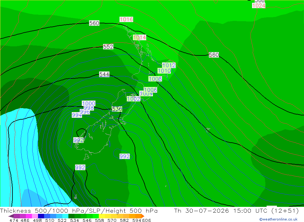Click the blue 1010 isobar label
This screenshot has width=304, height=222.
[164, 71]
